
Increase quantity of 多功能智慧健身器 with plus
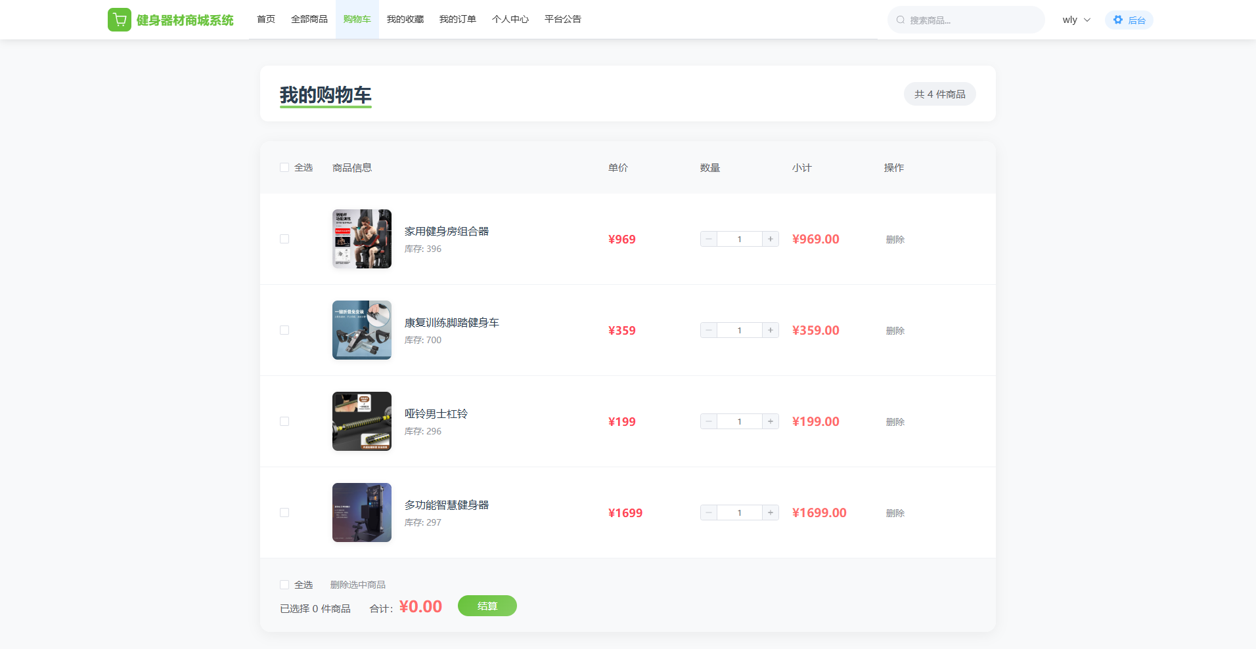click(771, 513)
